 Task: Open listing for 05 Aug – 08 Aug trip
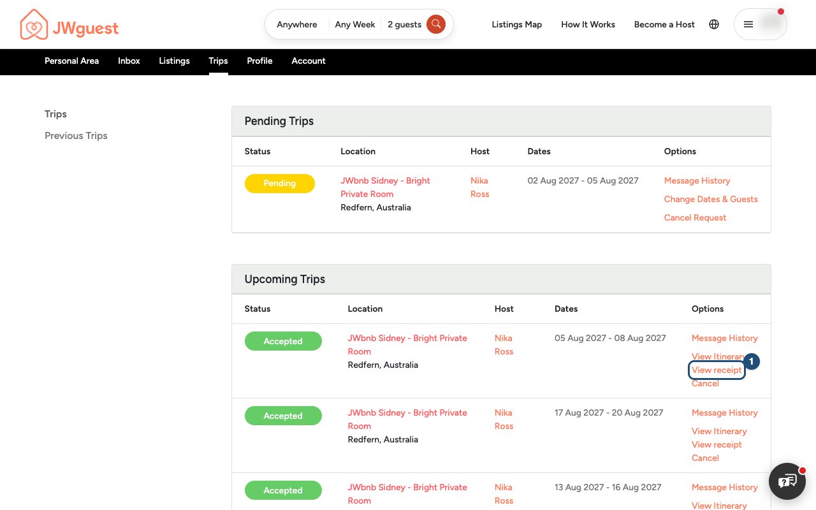tap(407, 345)
